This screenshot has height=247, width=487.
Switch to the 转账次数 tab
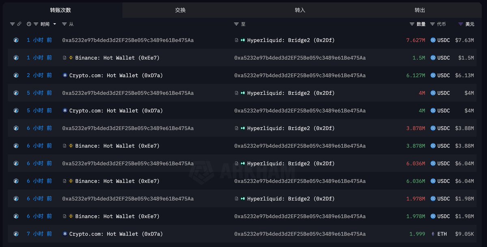click(63, 10)
